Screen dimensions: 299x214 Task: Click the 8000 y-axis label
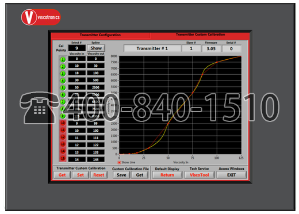[114, 56]
